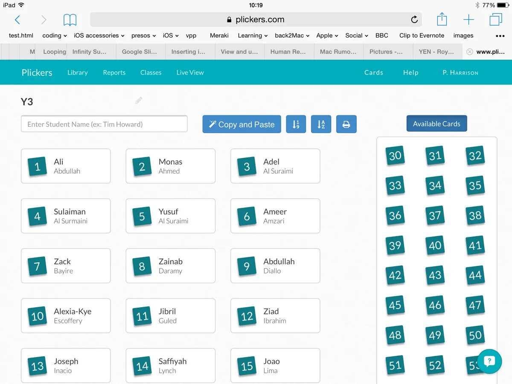Open Live View in Plickers
The width and height of the screenshot is (512, 384).
pos(190,73)
